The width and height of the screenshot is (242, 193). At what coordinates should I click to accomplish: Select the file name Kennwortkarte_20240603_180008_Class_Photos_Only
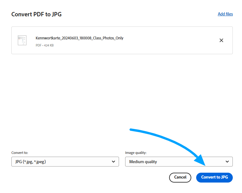click(79, 38)
